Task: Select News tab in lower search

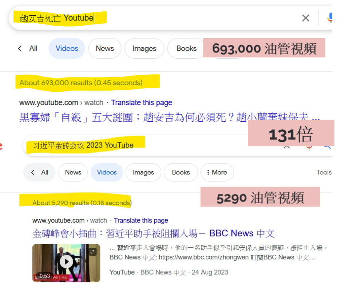Action: (x=73, y=172)
